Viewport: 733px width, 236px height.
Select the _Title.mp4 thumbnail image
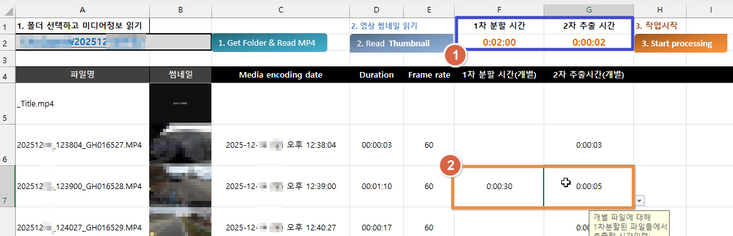(x=181, y=103)
